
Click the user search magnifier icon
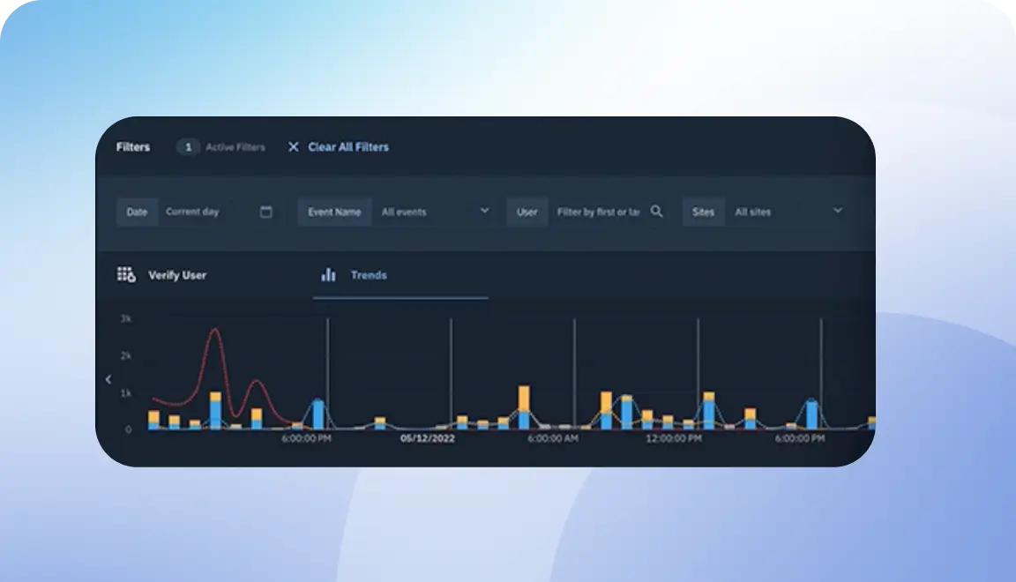656,212
